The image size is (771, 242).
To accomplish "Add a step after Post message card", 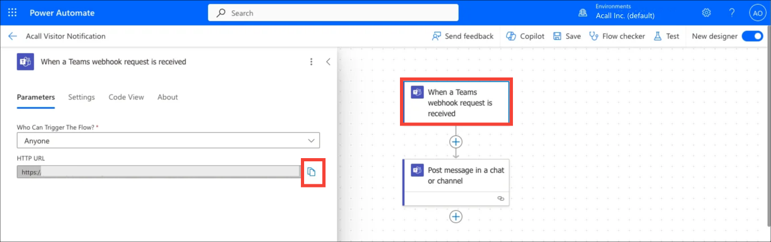I will (x=456, y=216).
